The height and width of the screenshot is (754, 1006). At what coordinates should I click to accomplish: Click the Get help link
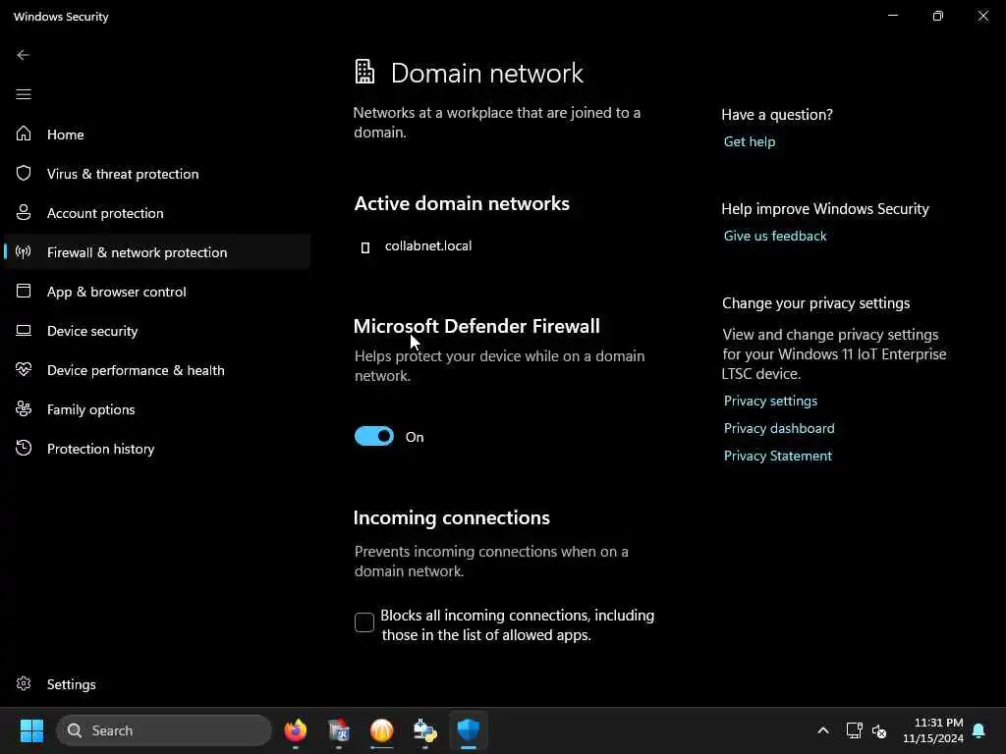coord(750,141)
